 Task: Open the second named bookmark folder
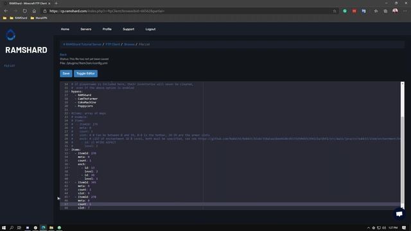coord(39,18)
